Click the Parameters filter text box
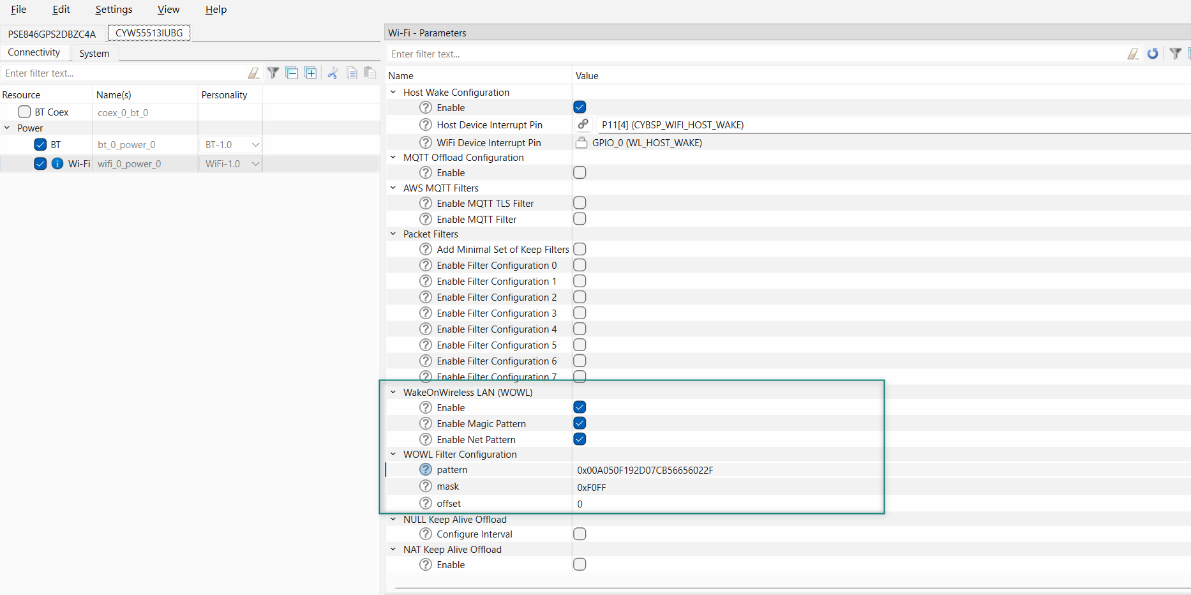This screenshot has height=595, width=1191. 753,54
